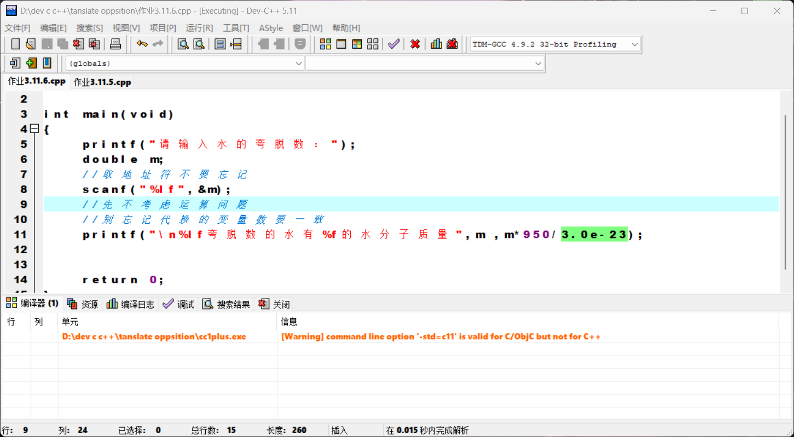Open Replace dialog from the toolbar
The image size is (794, 437).
point(199,44)
